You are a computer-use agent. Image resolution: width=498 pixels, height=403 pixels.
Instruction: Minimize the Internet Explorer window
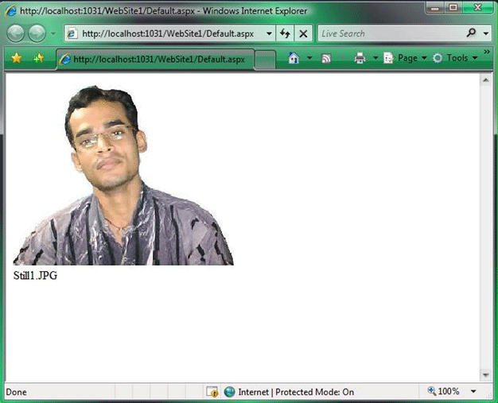click(x=435, y=7)
